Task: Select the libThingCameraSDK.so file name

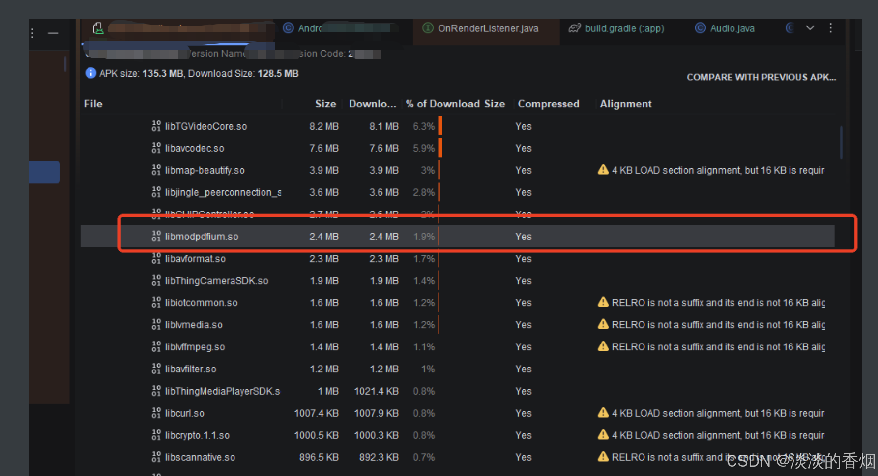Action: (217, 281)
